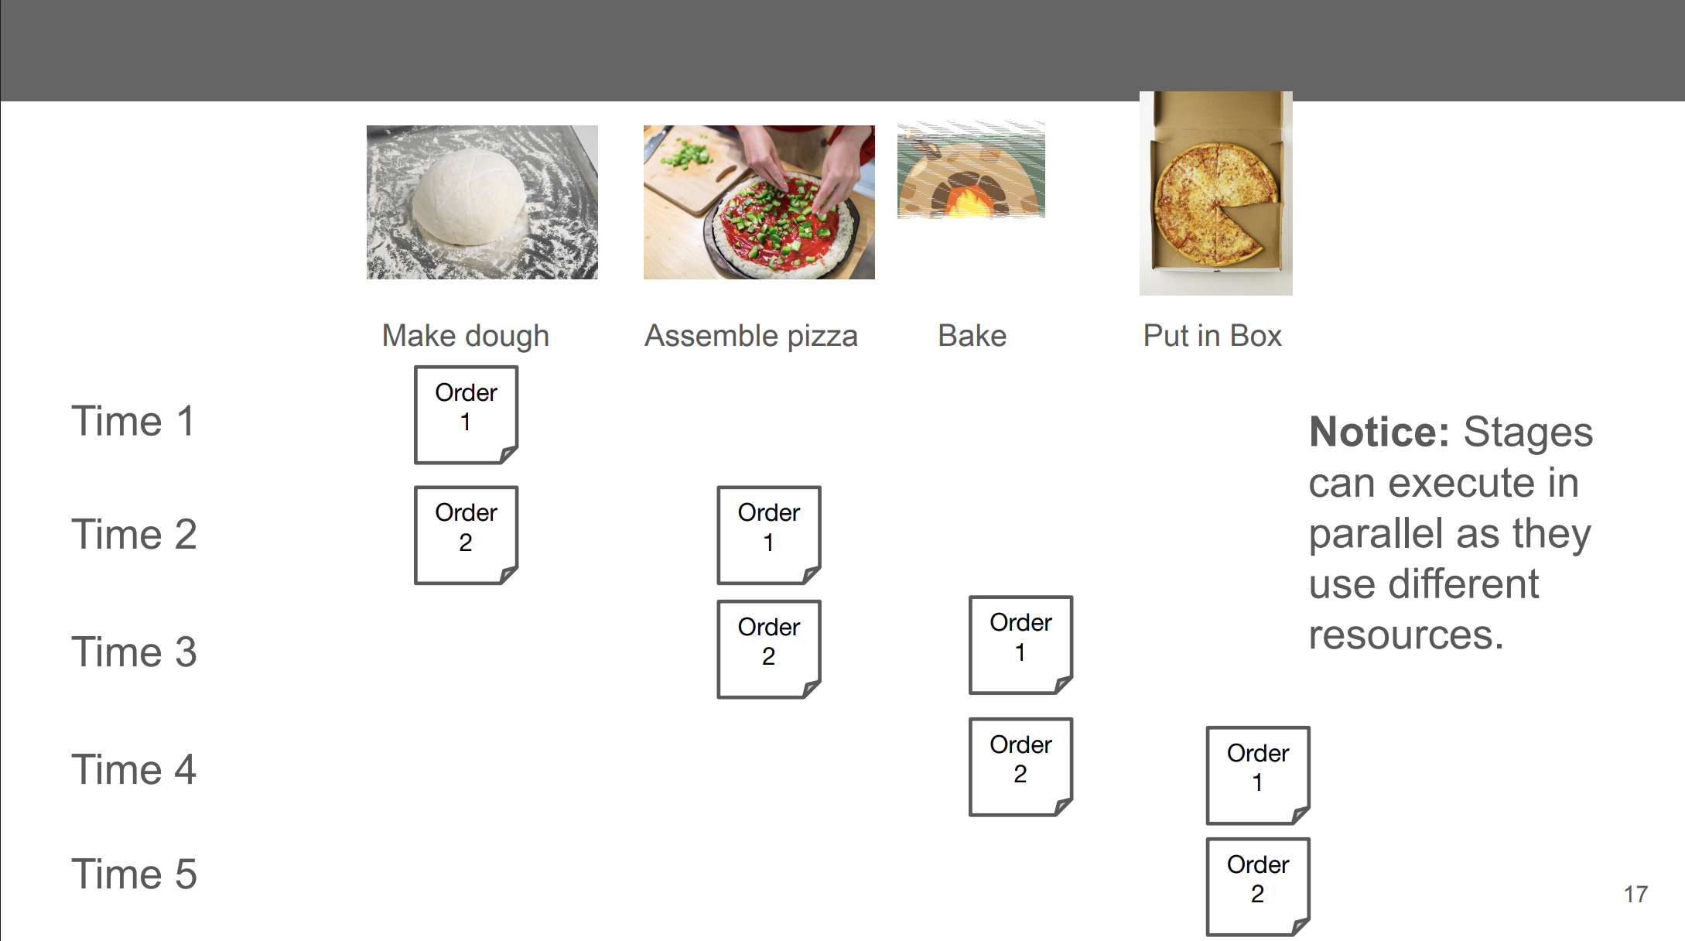1685x941 pixels.
Task: Select the Order 2 note in Assemble pizza column
Action: point(768,649)
